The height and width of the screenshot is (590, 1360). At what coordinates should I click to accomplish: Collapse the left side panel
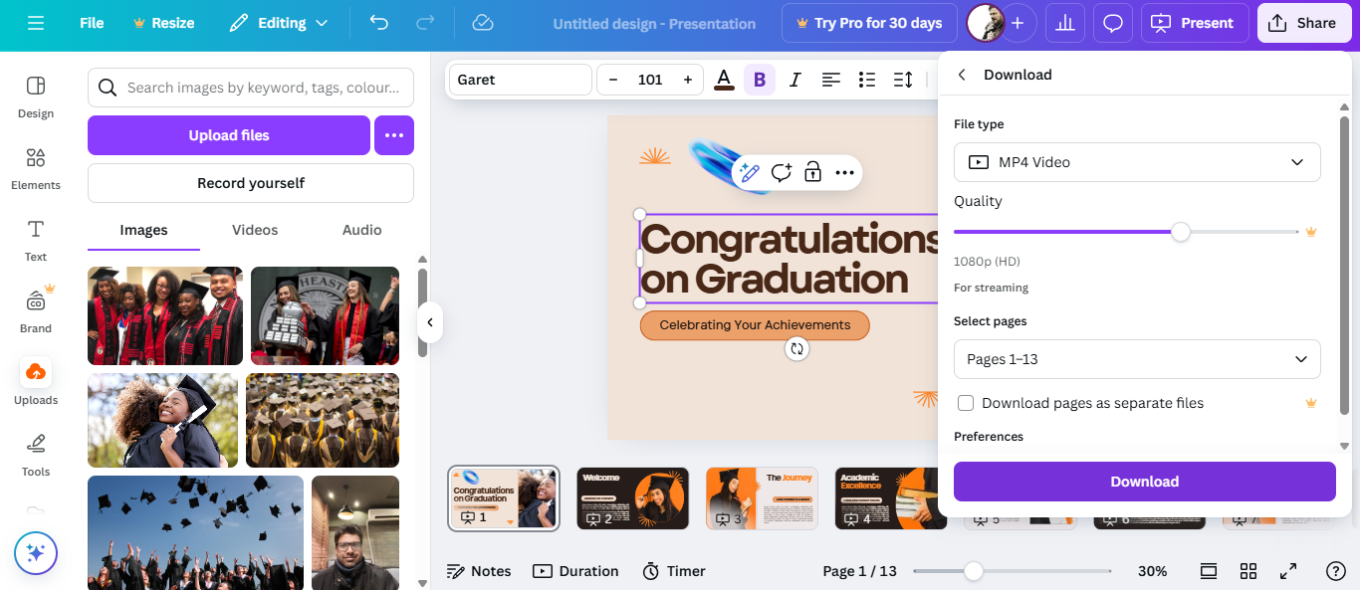[x=430, y=322]
